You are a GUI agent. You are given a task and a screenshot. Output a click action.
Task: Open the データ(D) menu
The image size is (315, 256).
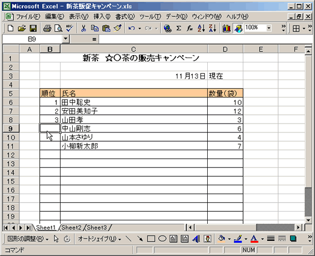[177, 16]
